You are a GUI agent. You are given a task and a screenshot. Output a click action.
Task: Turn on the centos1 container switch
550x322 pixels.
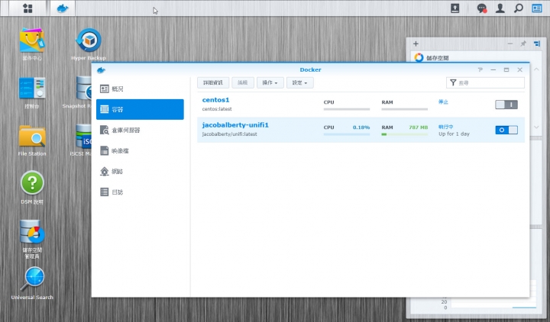[506, 105]
